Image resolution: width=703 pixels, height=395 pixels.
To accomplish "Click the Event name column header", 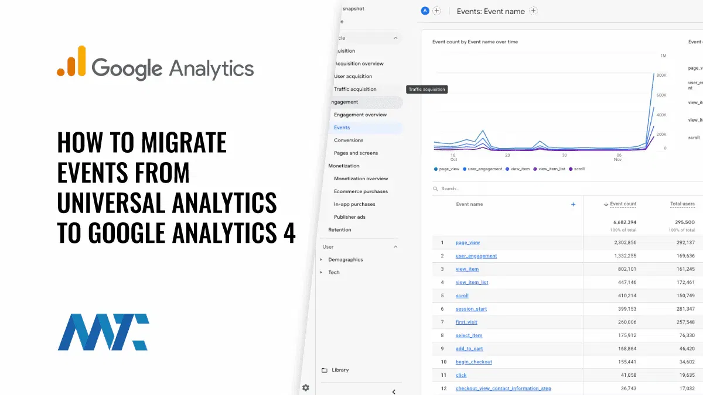I will [x=469, y=204].
